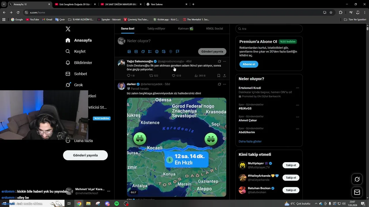Switch to KNGL Social tab

tap(214, 28)
